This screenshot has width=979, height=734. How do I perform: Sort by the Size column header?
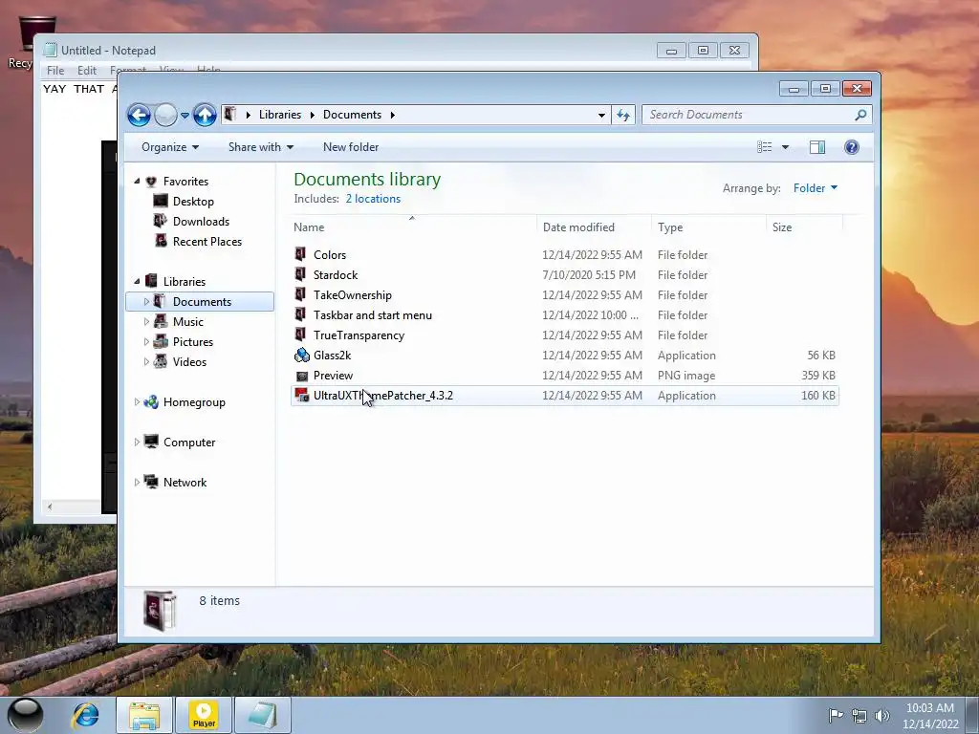tap(804, 227)
